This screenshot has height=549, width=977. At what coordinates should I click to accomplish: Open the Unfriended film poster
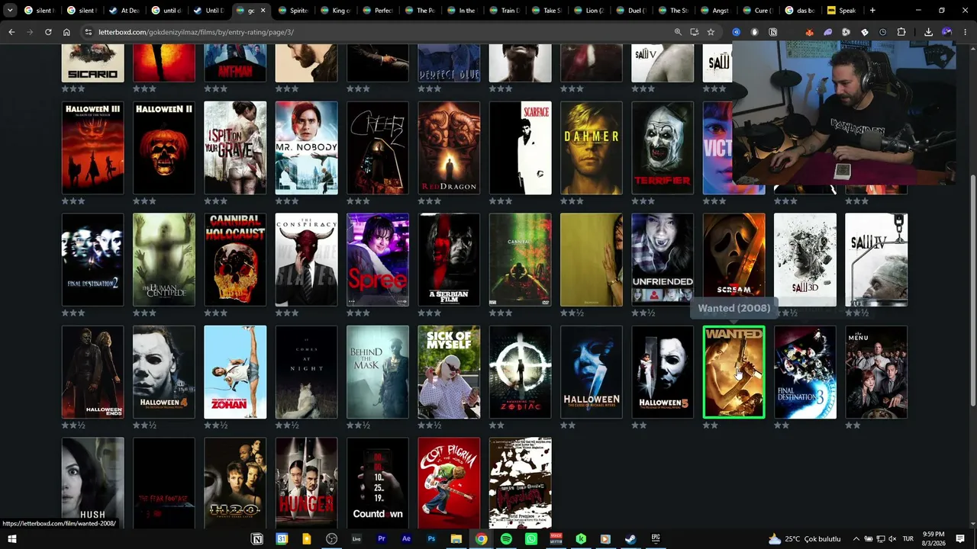663,260
